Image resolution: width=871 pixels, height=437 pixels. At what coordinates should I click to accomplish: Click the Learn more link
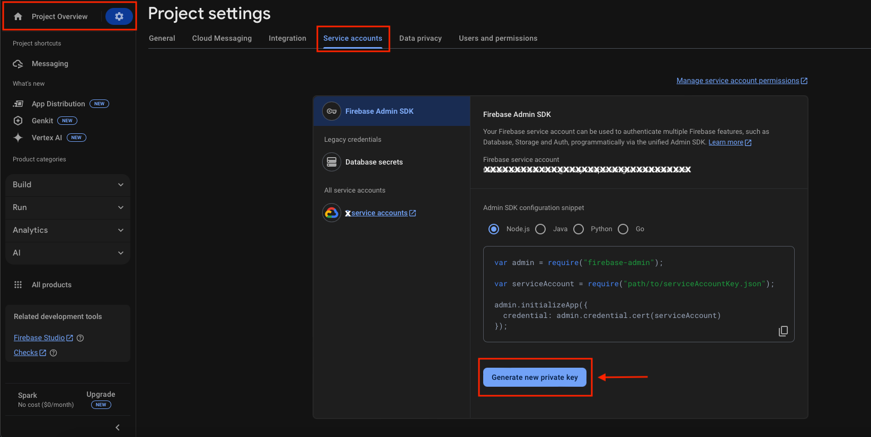coord(730,142)
